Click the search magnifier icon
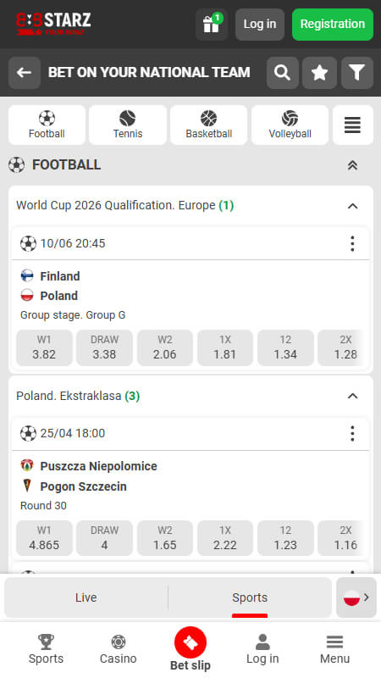This screenshot has height=678, width=381. tap(283, 73)
